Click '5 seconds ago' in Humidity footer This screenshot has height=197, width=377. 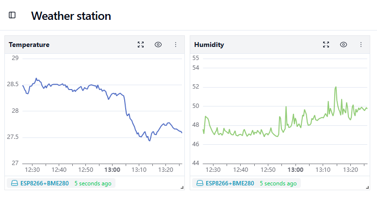(x=278, y=183)
